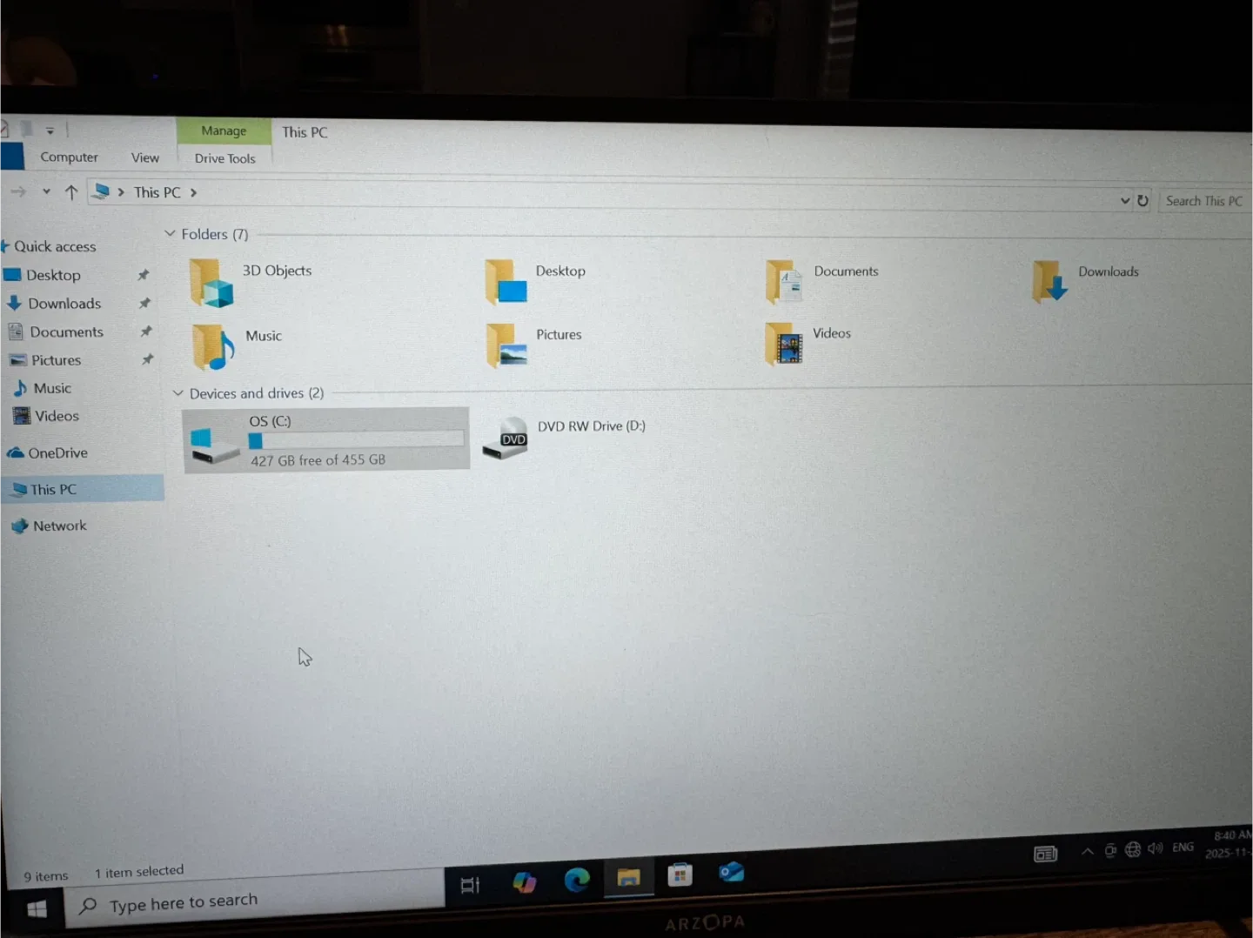Click the volume icon in system tray
Viewport: 1253px width, 938px height.
point(1156,849)
